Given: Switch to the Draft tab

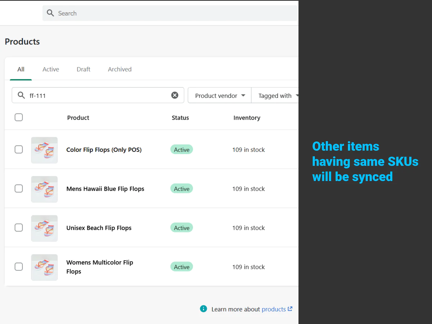Looking at the screenshot, I should tap(84, 69).
